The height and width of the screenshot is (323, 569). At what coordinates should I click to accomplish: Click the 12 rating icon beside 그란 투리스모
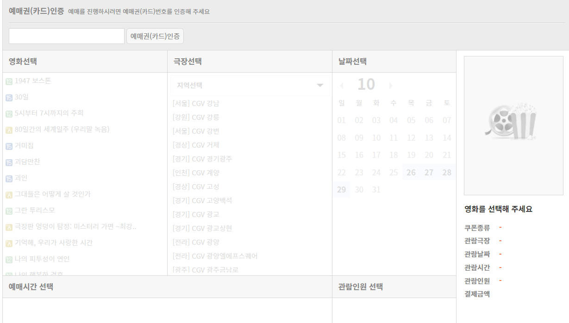pos(9,211)
